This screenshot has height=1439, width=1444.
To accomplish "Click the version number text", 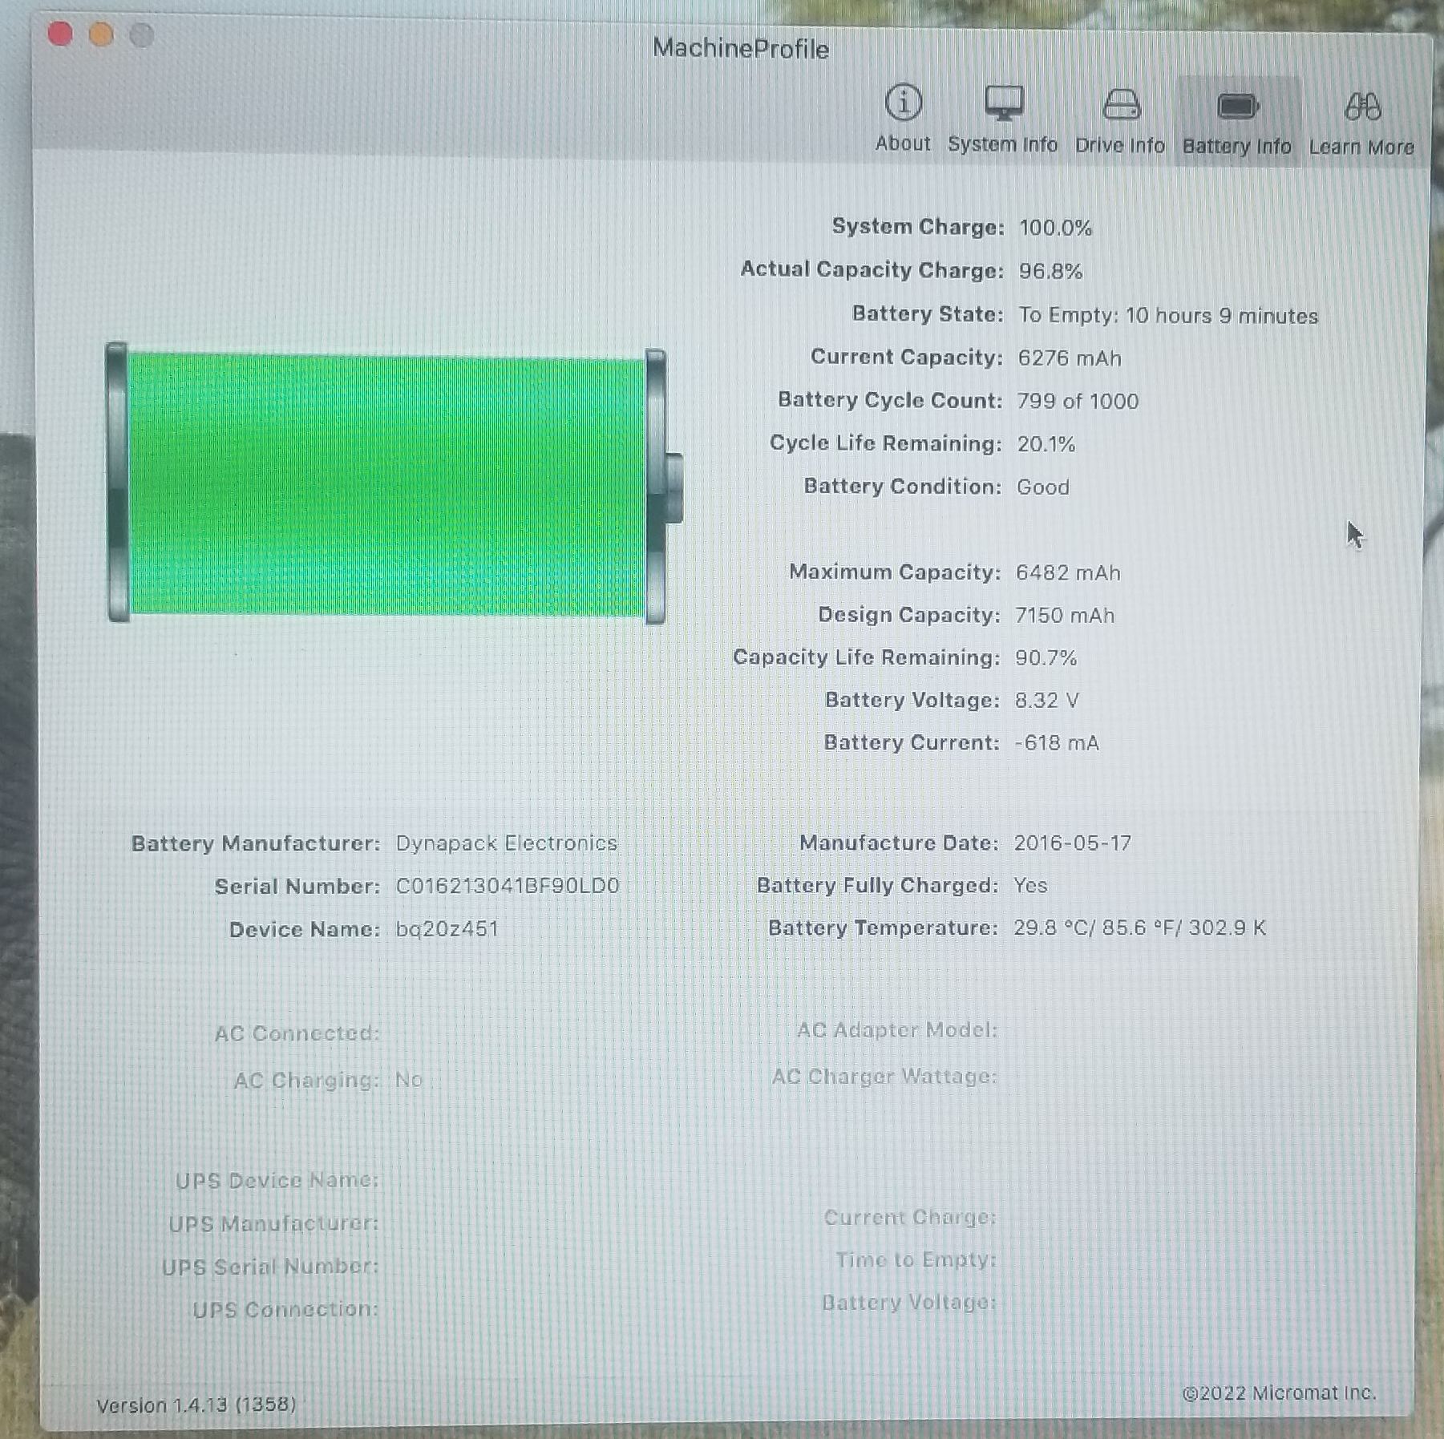I will click(x=196, y=1405).
